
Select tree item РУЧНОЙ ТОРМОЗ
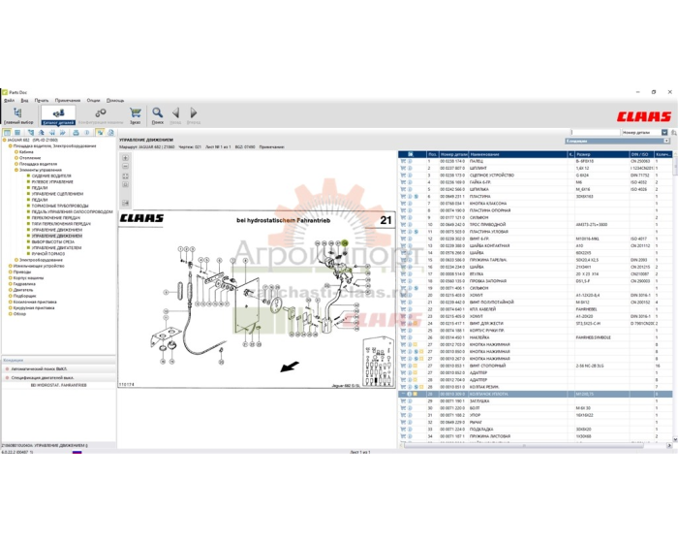point(48,254)
